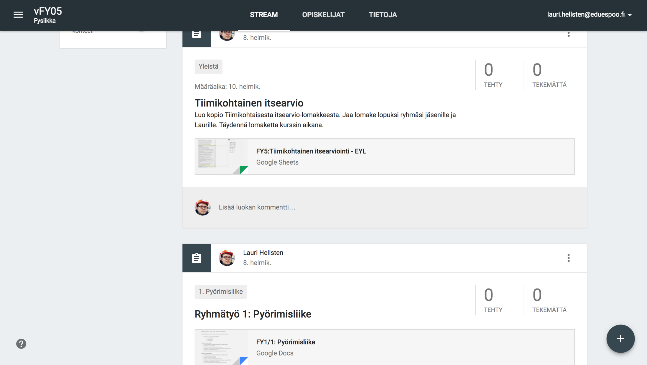Open the hamburger main menu

(x=18, y=15)
